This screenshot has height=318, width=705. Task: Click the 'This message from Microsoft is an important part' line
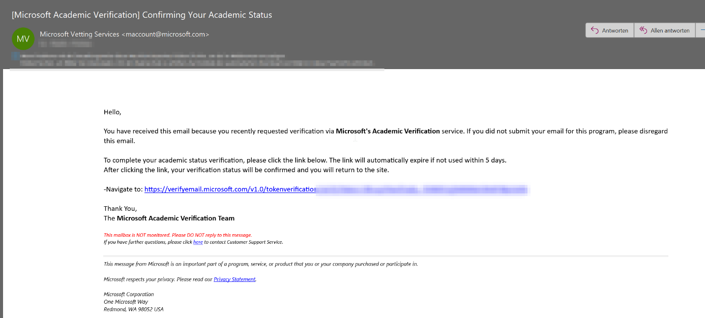point(261,264)
